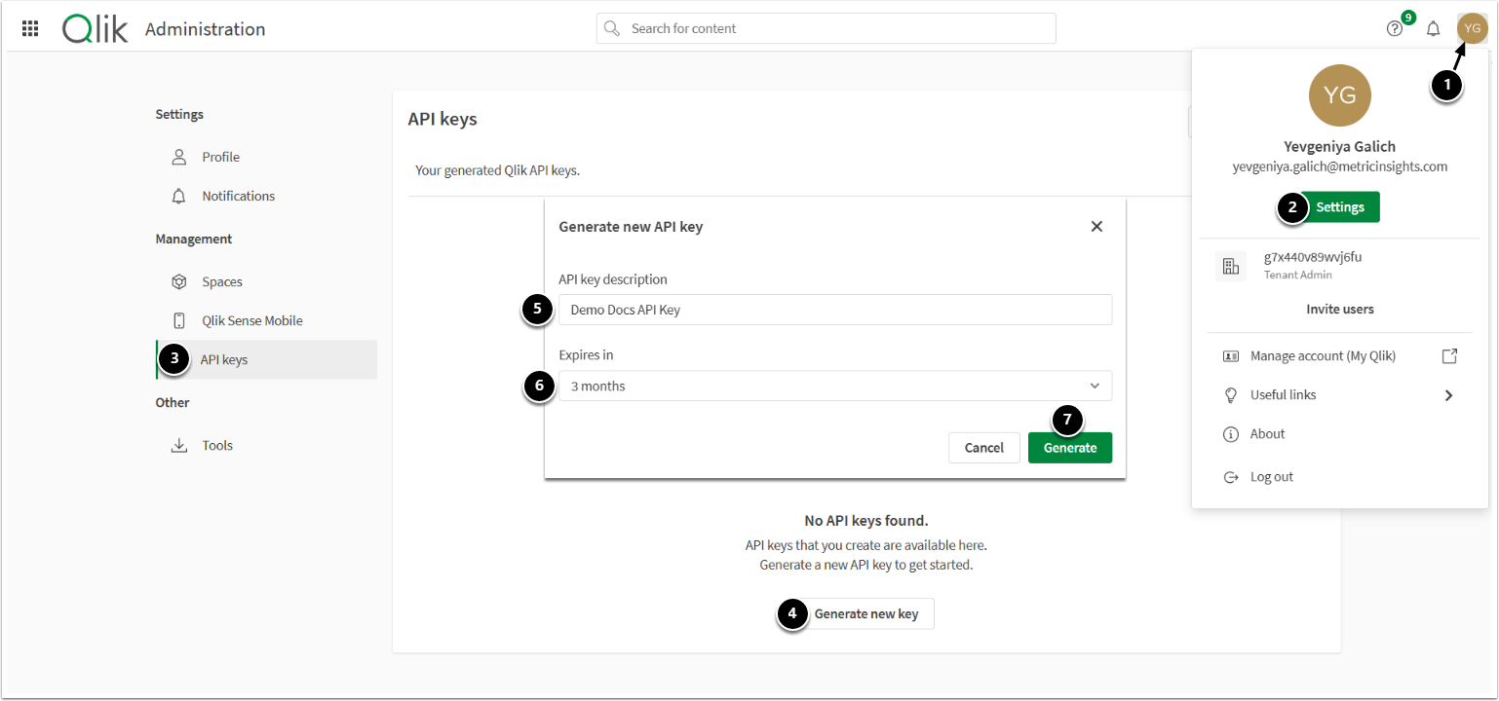Image resolution: width=1499 pixels, height=701 pixels.
Task: Open Qlik Sense Mobile settings
Action: point(251,320)
